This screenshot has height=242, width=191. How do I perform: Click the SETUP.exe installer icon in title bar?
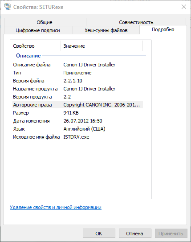click(7, 7)
